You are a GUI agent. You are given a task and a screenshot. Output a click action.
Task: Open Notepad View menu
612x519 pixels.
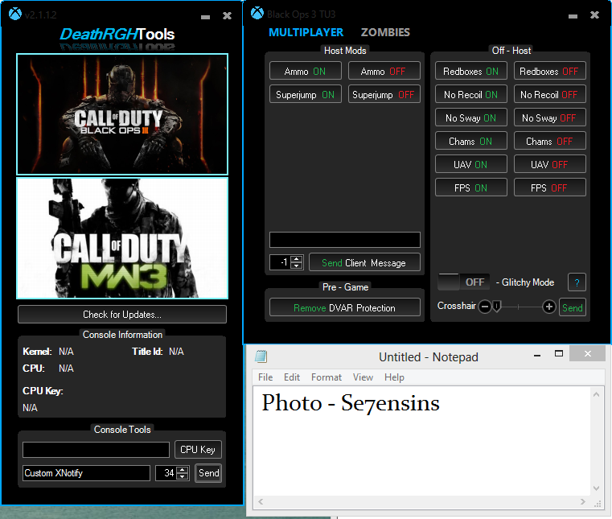[x=363, y=377]
